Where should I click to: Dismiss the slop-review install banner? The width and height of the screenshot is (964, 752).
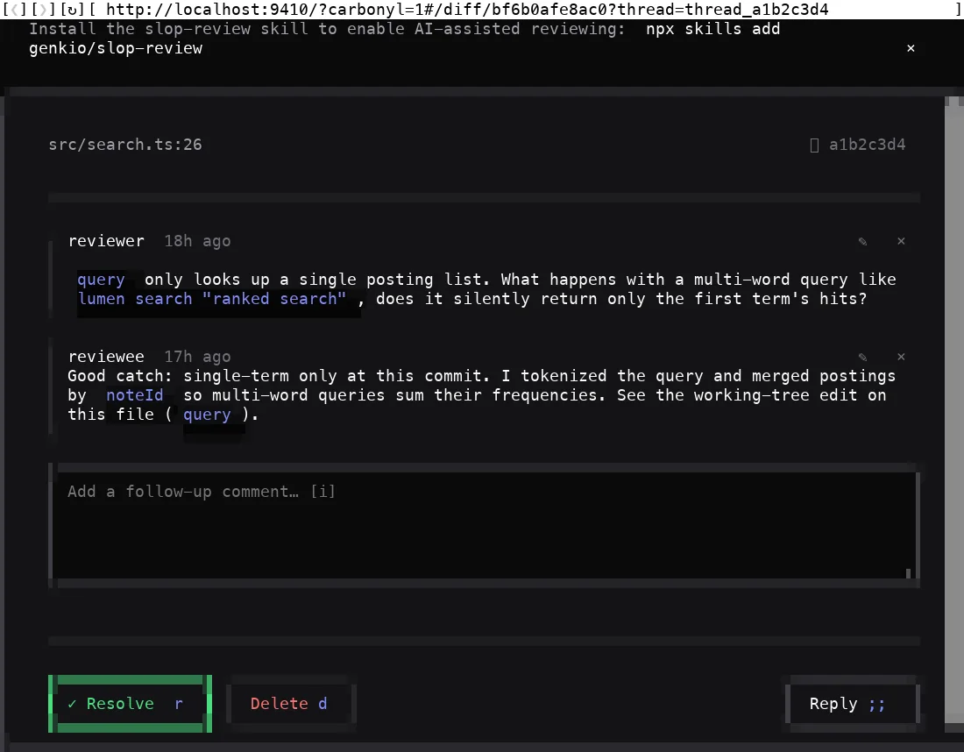pos(911,48)
